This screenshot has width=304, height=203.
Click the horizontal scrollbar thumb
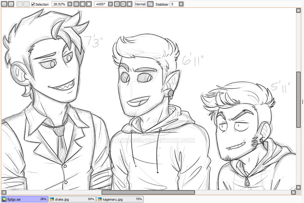coord(148,192)
